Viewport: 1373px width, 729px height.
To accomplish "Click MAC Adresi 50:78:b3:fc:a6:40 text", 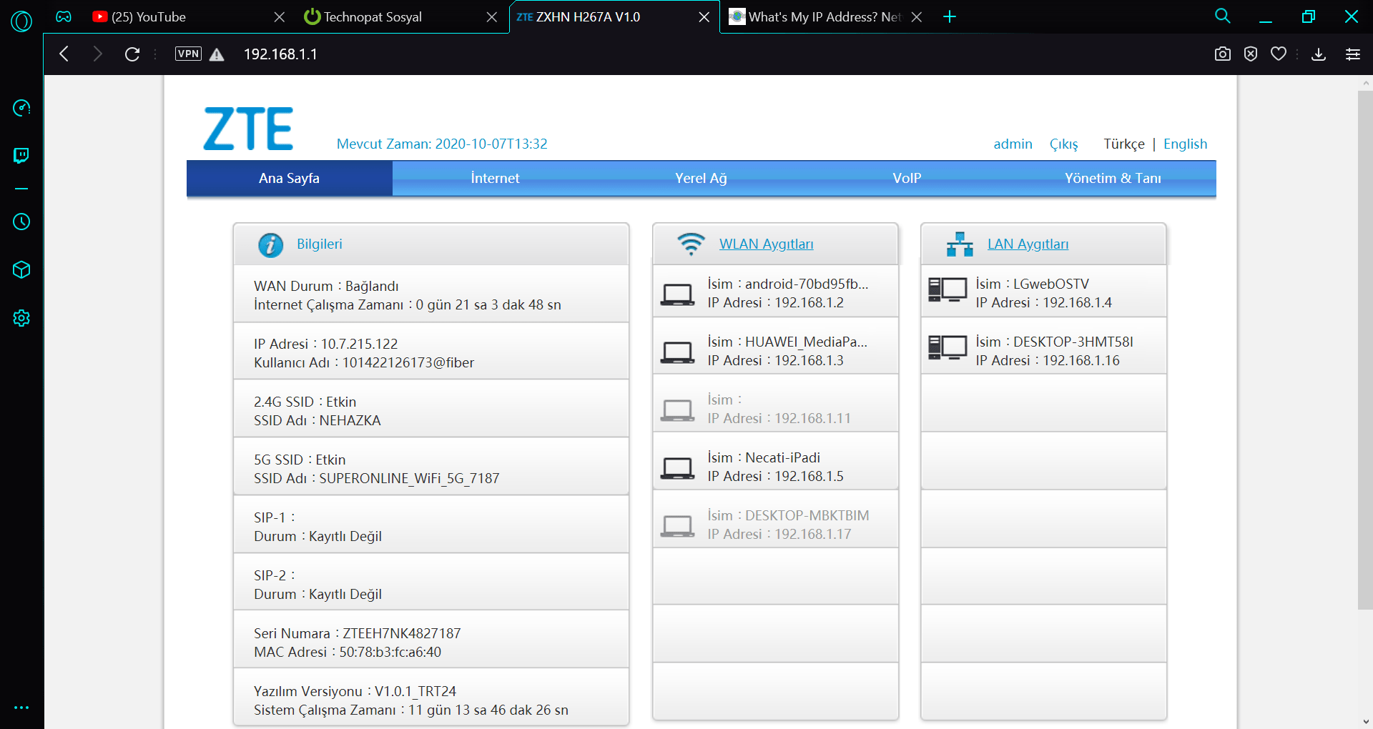I will click(348, 653).
